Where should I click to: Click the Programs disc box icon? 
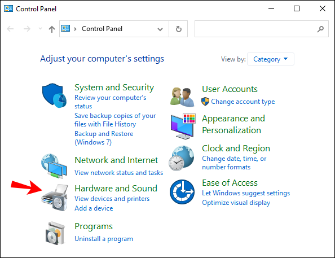click(x=55, y=233)
